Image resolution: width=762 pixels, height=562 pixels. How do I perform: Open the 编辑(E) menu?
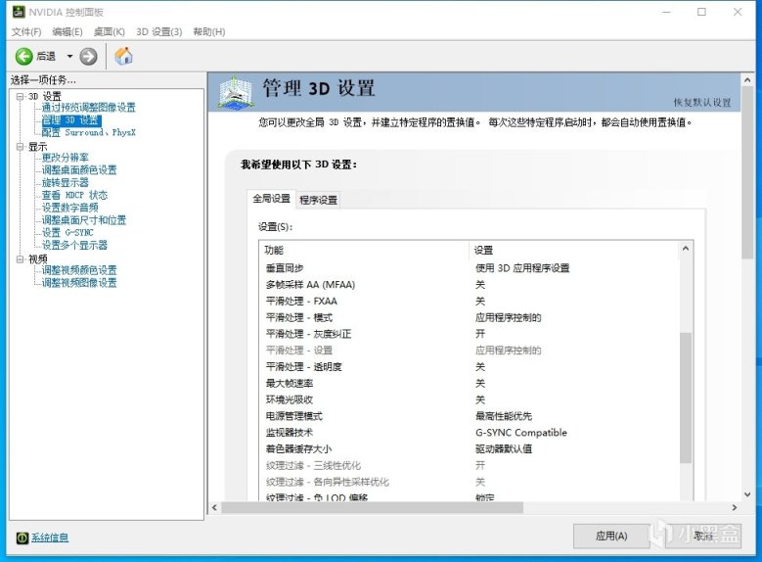[x=67, y=31]
